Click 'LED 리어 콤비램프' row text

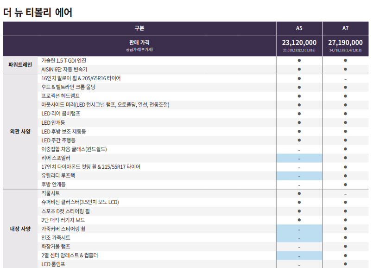(x=61, y=114)
